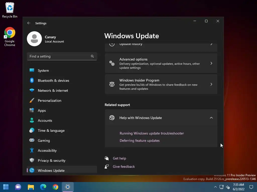Click the Bluetooth icon in sidebar
Screen dimensions: 257x192
(x=32, y=80)
